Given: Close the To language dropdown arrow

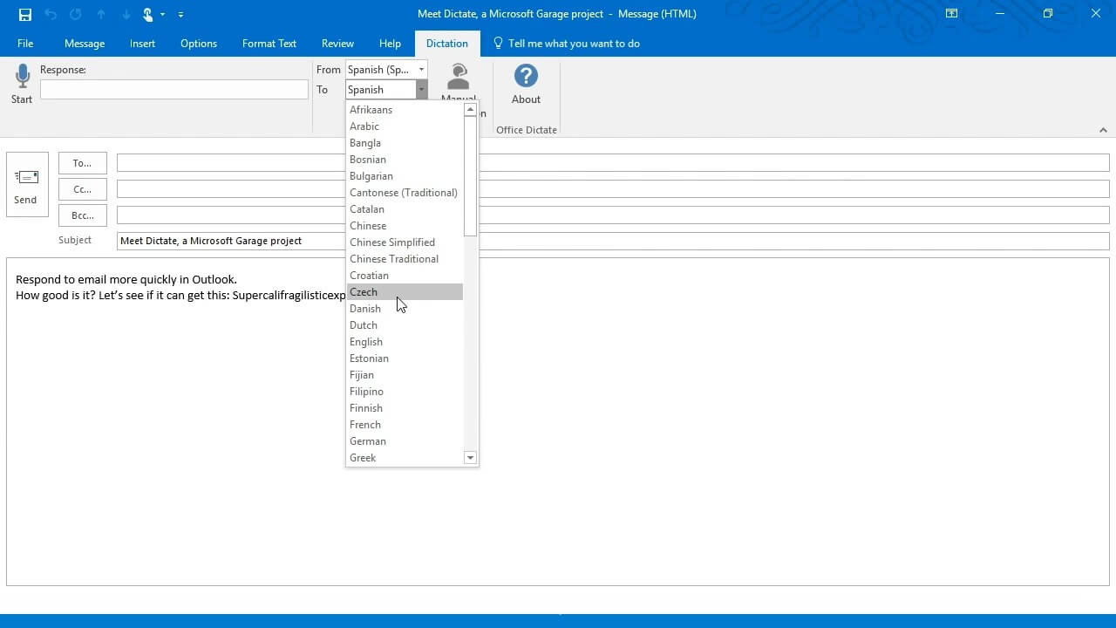Looking at the screenshot, I should [x=421, y=90].
